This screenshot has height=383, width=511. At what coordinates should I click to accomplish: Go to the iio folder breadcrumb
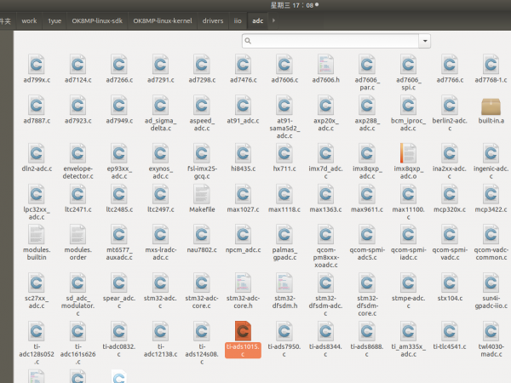pos(238,20)
